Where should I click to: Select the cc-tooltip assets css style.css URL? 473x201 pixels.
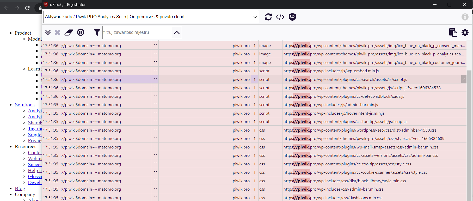tap(347, 164)
